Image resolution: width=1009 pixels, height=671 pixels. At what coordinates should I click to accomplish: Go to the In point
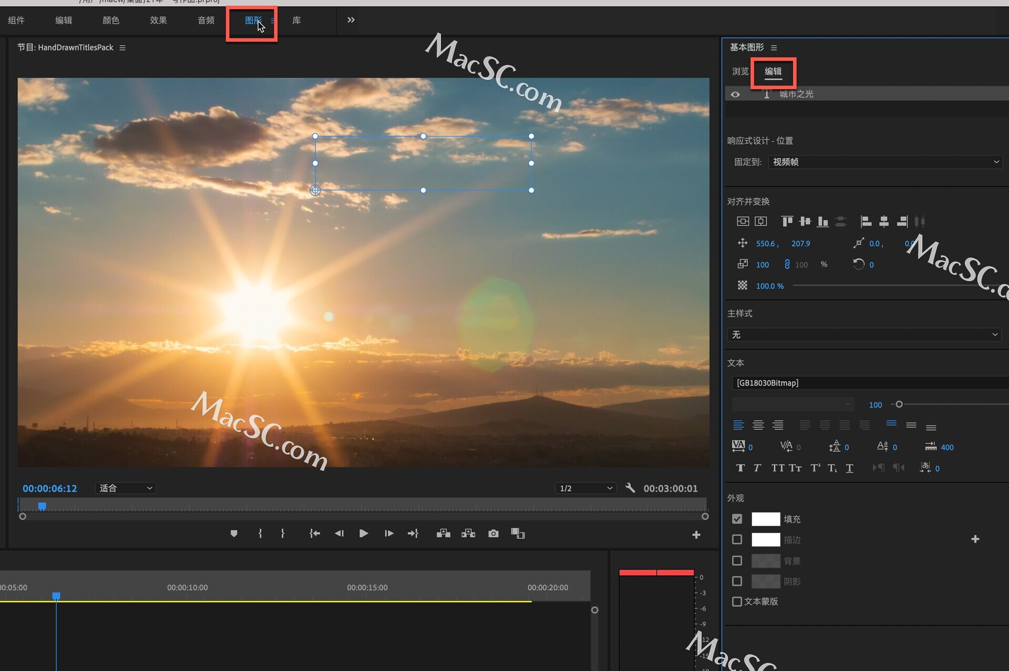pyautogui.click(x=314, y=533)
